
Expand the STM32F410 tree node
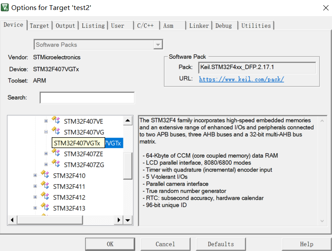point(35,175)
